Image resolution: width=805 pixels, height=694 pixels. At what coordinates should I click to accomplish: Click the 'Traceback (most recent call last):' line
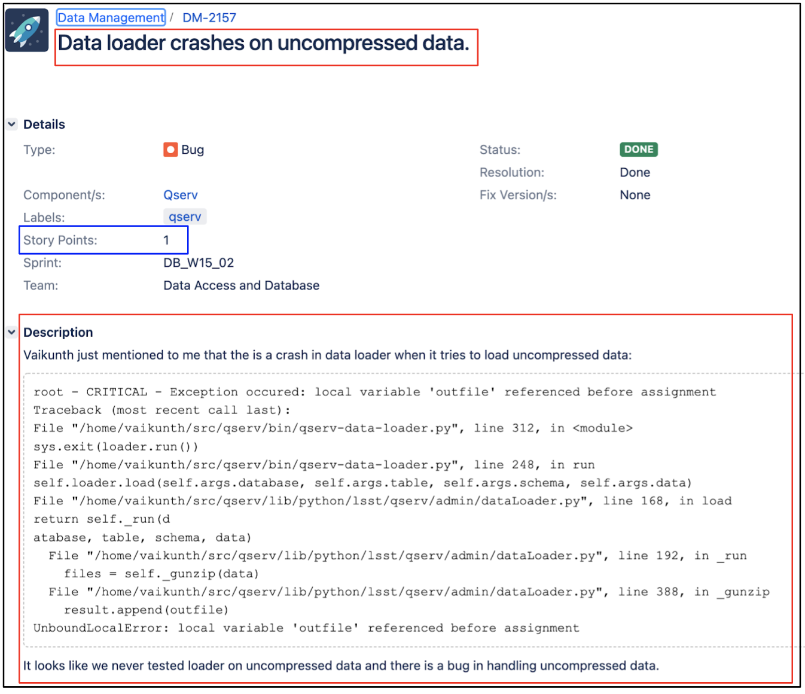click(x=162, y=410)
